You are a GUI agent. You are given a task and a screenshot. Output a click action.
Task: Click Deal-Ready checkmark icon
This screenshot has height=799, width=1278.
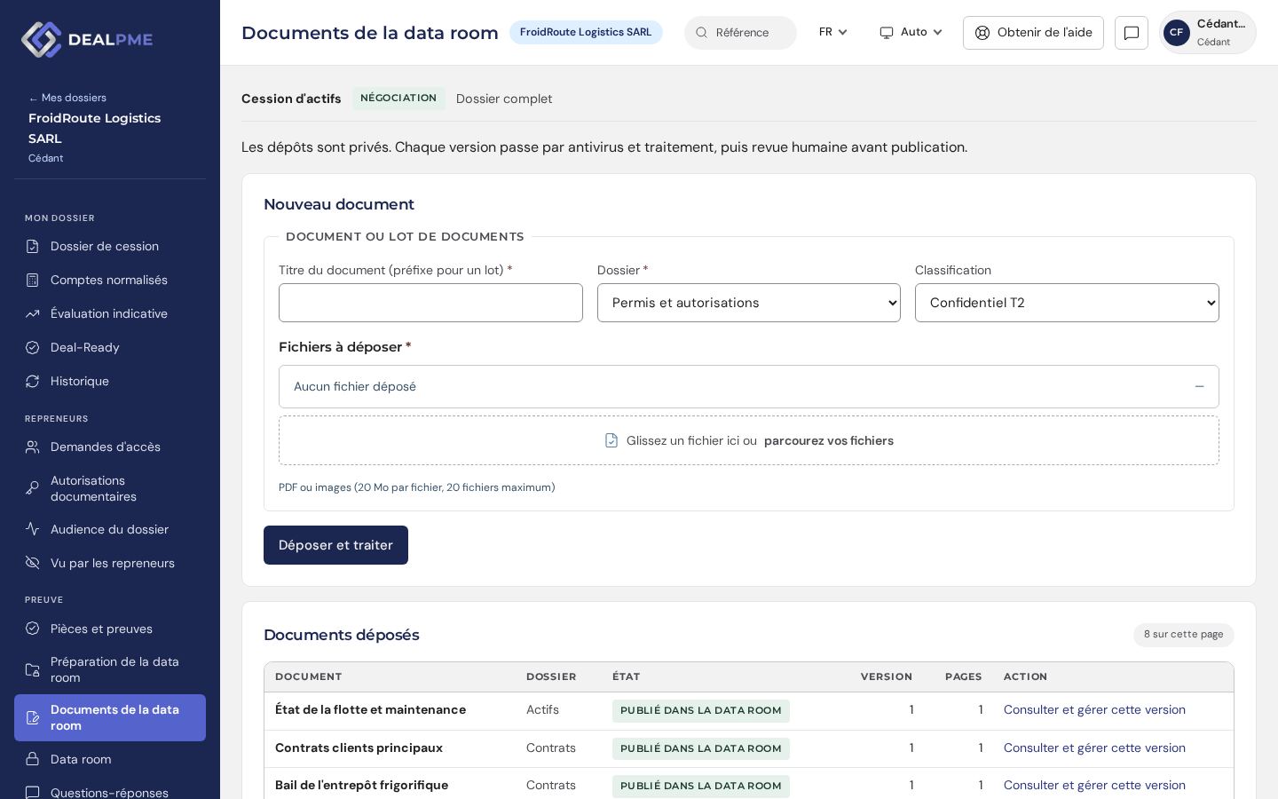click(33, 347)
